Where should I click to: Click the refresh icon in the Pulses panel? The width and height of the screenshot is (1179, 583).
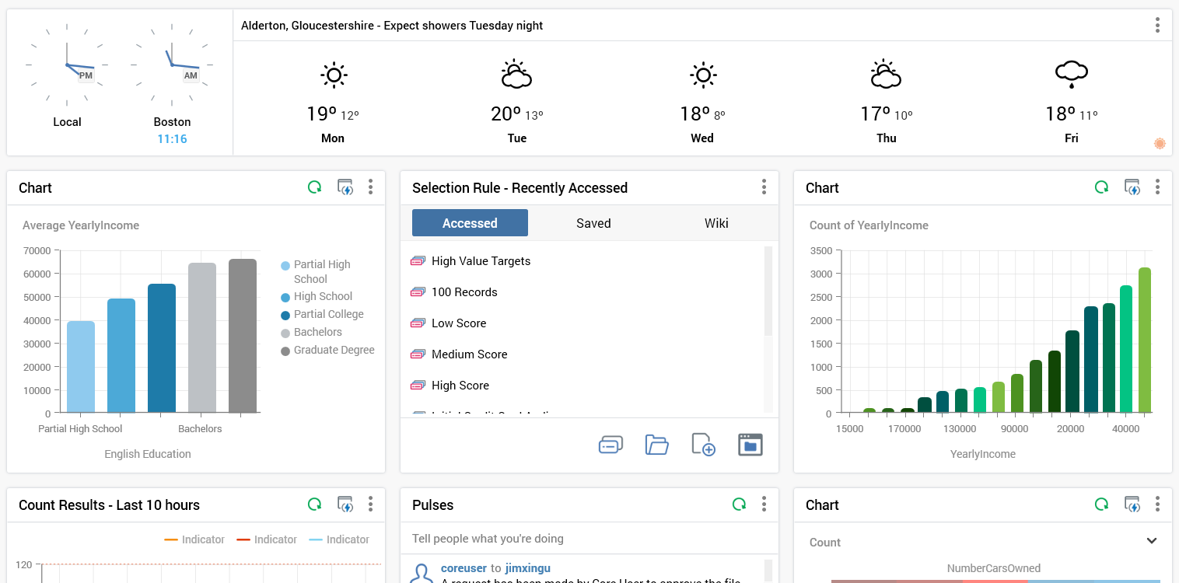click(739, 504)
